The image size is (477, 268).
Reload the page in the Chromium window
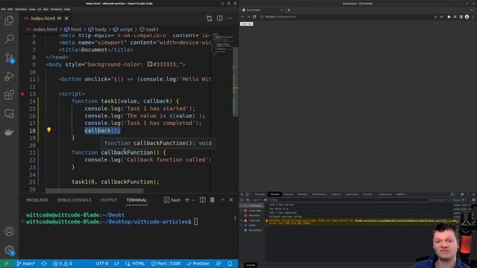point(255,16)
